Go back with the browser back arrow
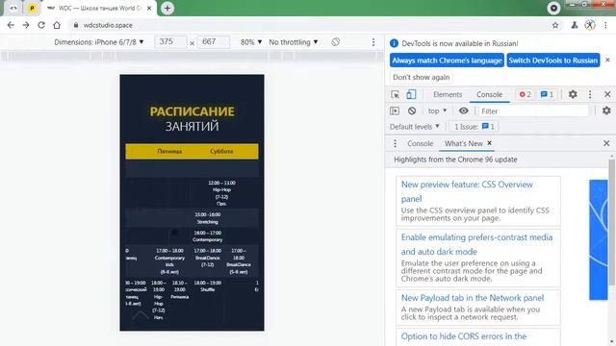This screenshot has width=616, height=346. tap(11, 25)
